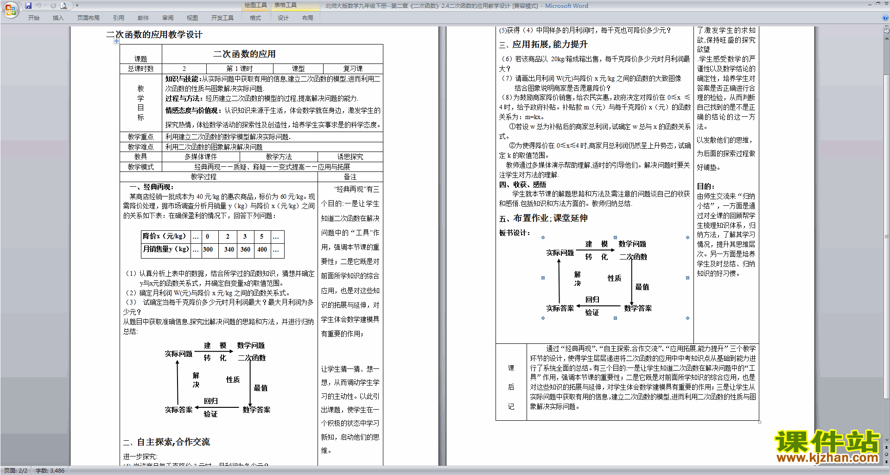Click the table resize handle at bottom-right

(760, 422)
